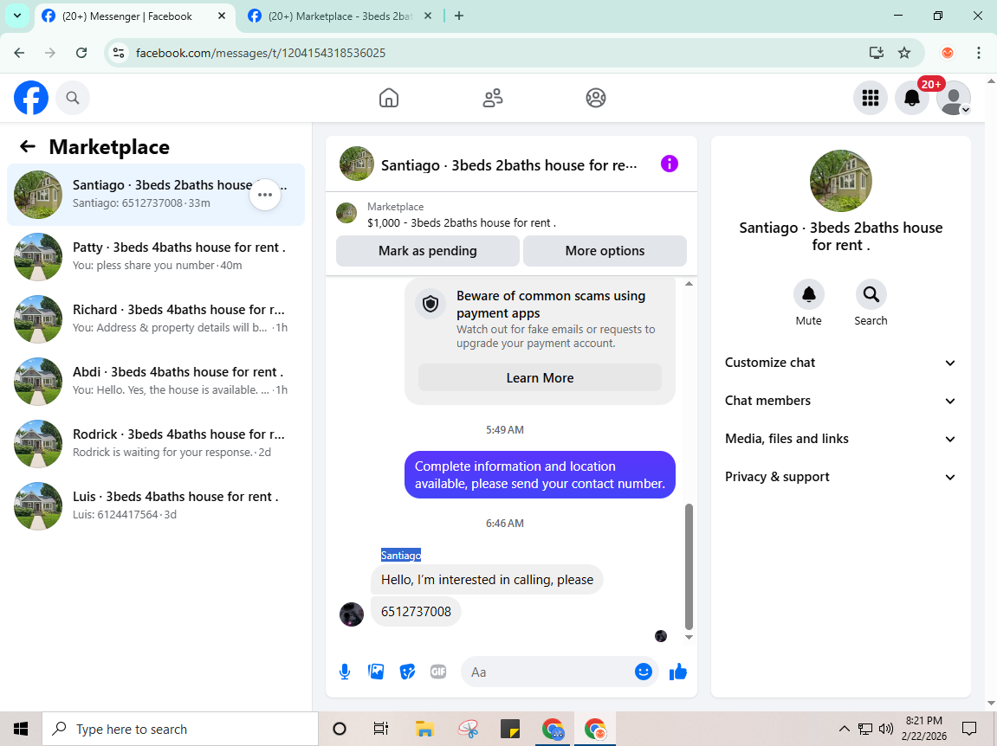
Task: Open the Facebook notifications bell
Action: click(912, 98)
